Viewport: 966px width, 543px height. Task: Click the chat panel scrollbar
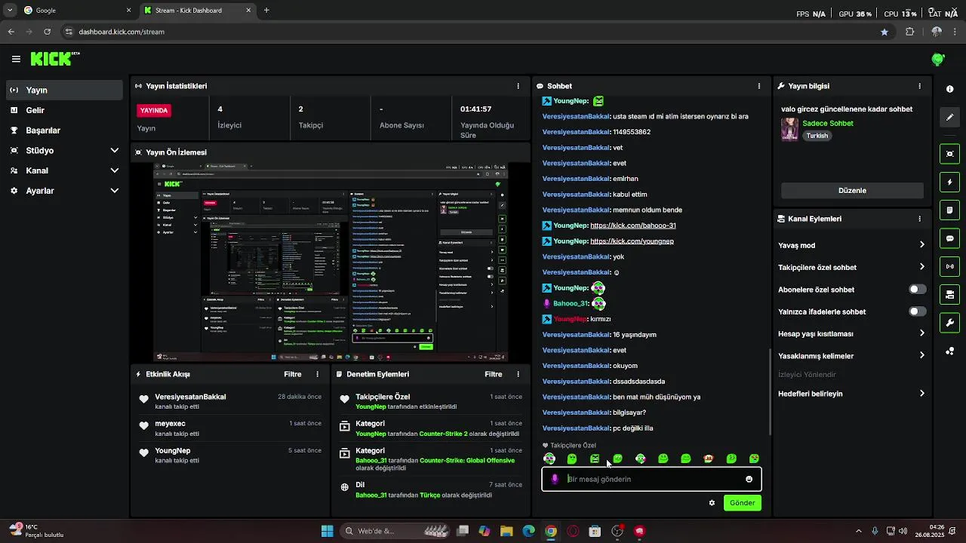(769, 391)
